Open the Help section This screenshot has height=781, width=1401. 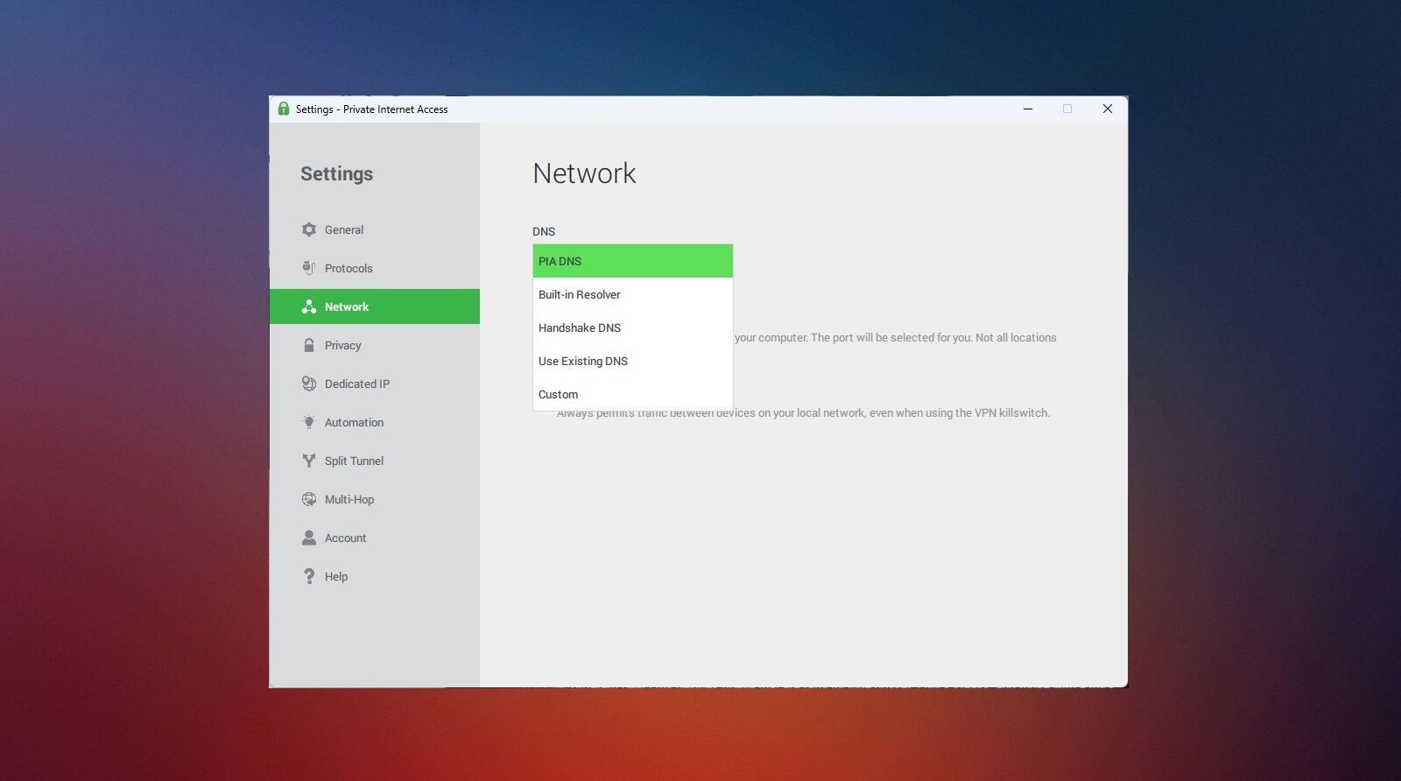(375, 576)
